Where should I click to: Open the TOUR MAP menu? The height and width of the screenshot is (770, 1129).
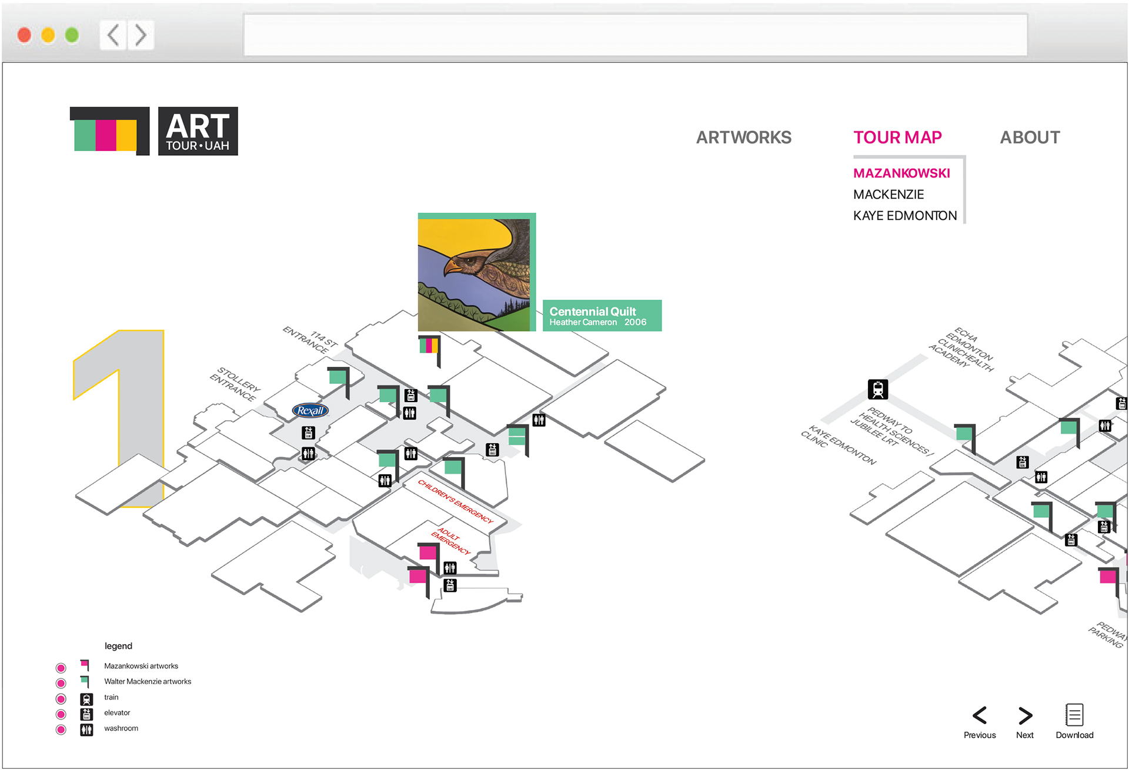[x=897, y=138]
